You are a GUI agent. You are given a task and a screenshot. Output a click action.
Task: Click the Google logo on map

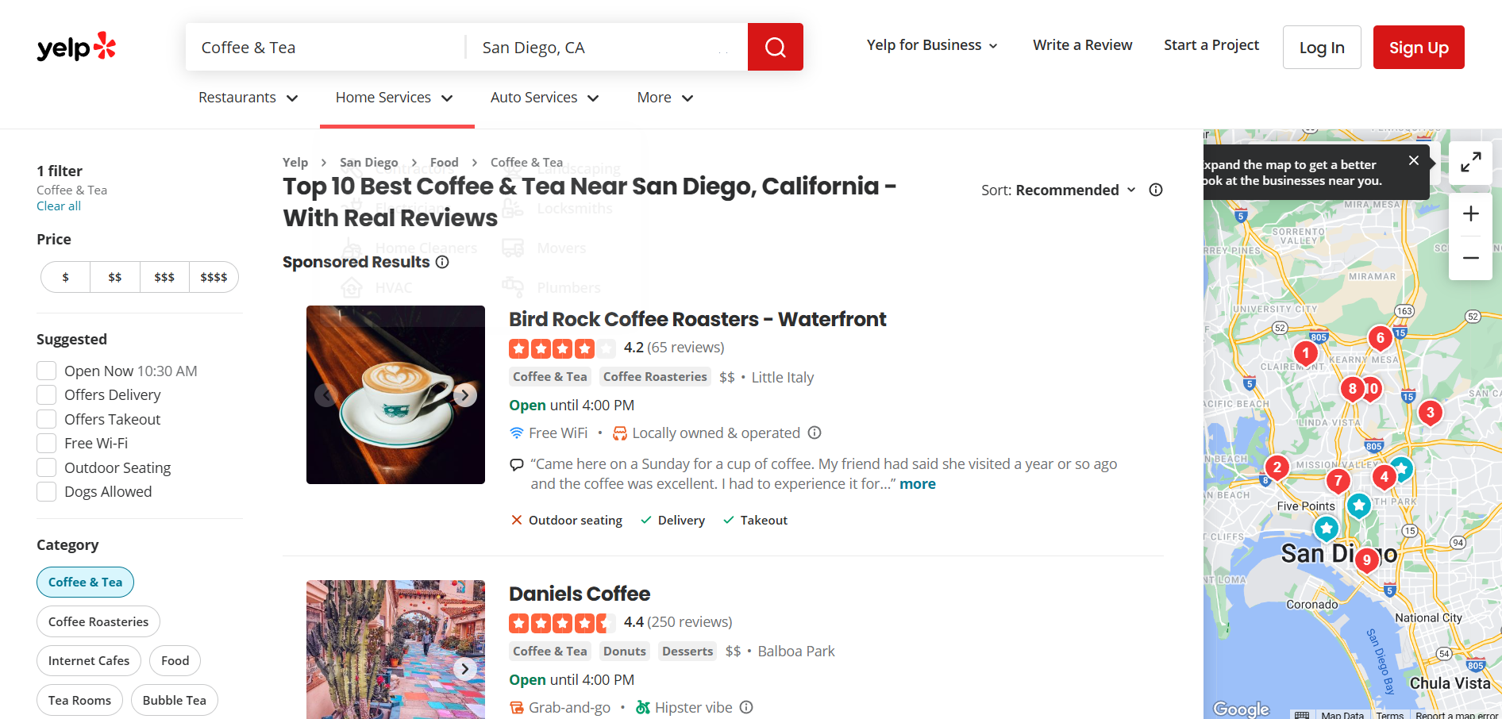[x=1241, y=709]
